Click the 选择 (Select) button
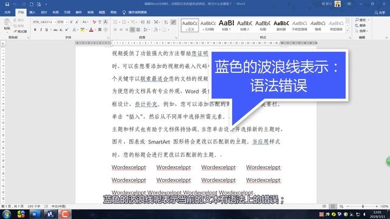 coord(361,31)
